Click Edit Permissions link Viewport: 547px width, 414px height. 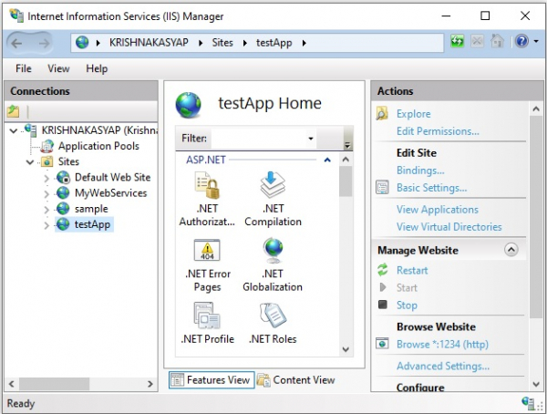tap(438, 131)
